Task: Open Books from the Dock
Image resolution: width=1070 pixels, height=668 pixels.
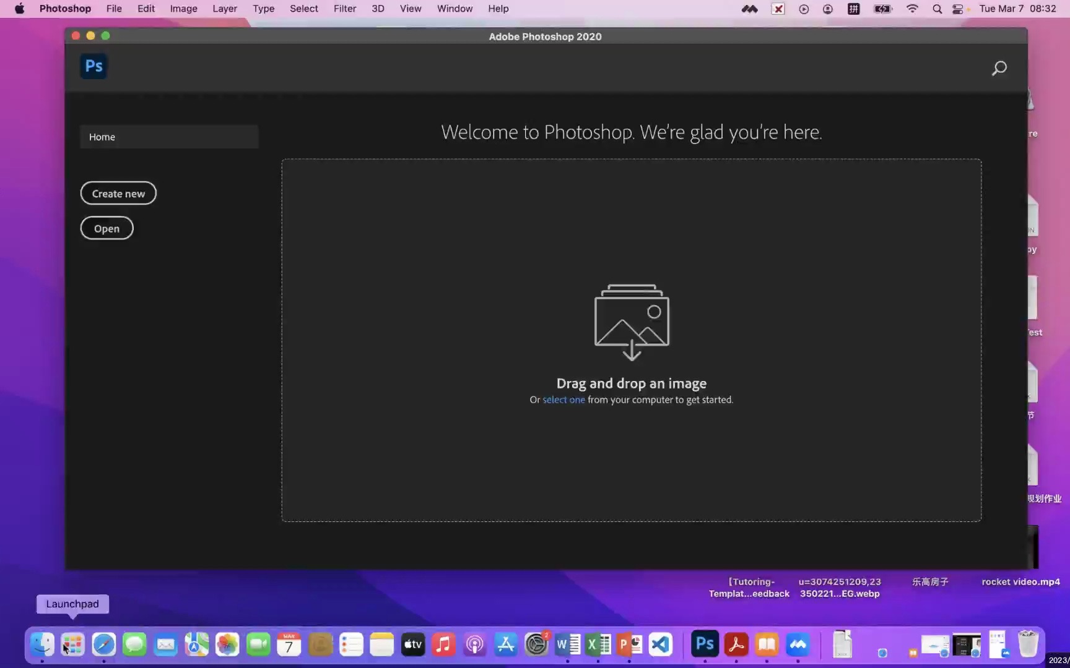Action: click(x=767, y=644)
